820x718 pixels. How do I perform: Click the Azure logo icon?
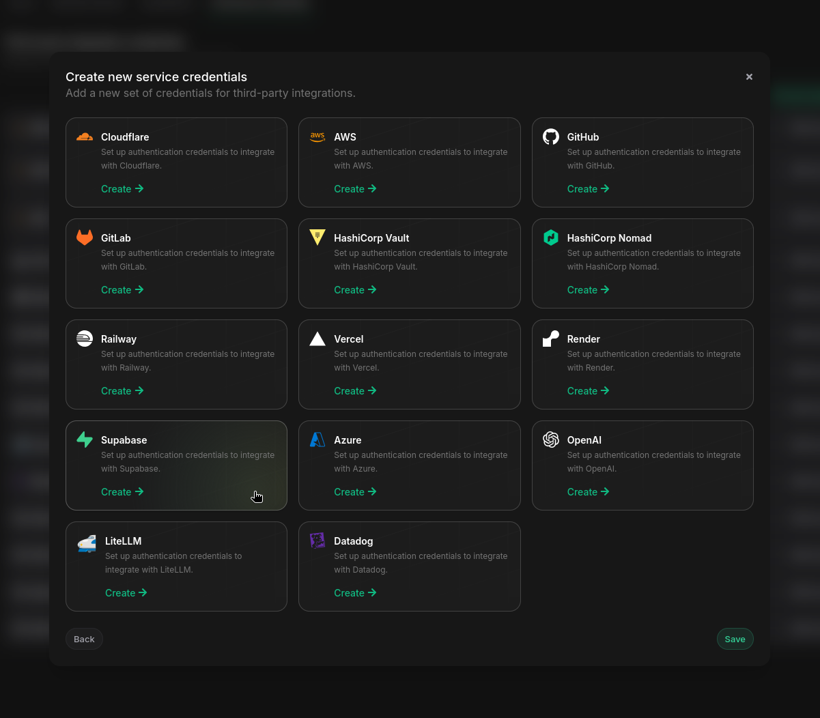317,440
